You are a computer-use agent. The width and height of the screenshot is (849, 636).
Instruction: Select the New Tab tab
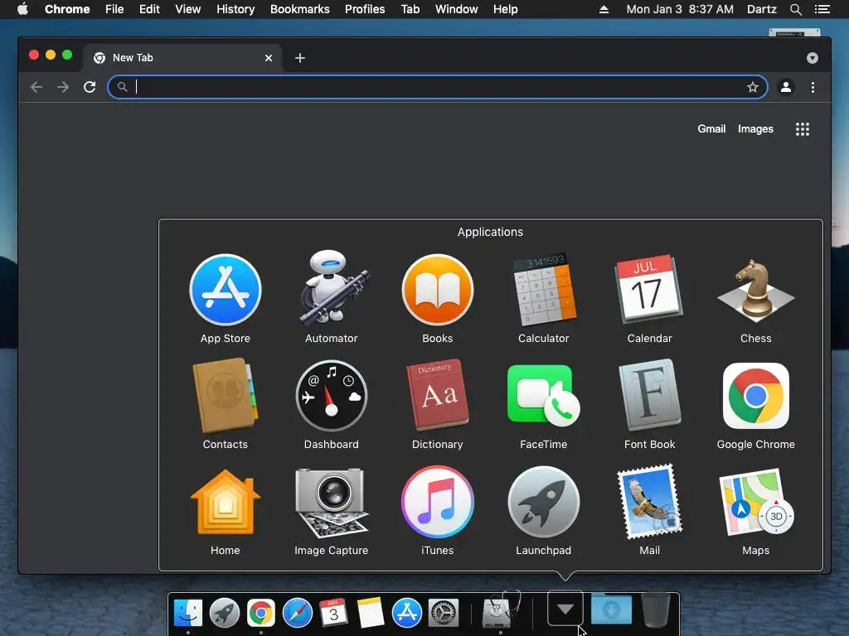point(182,58)
